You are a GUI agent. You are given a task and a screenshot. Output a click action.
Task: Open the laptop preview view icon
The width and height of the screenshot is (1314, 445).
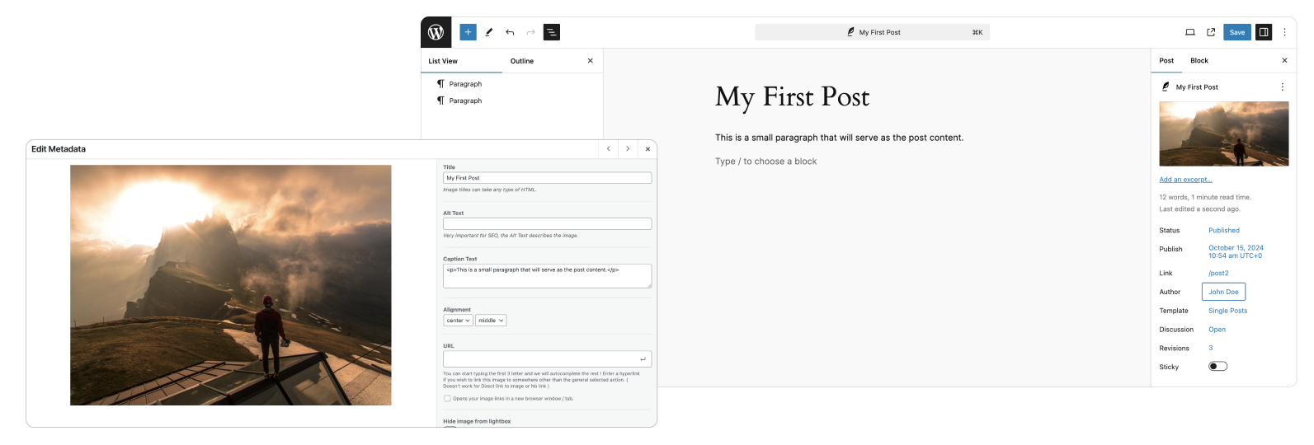coord(1189,32)
